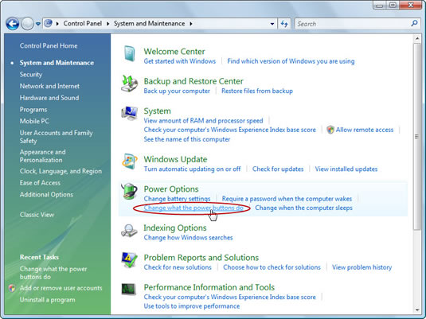Click Restore files from backup
426x319 pixels.
tap(257, 91)
